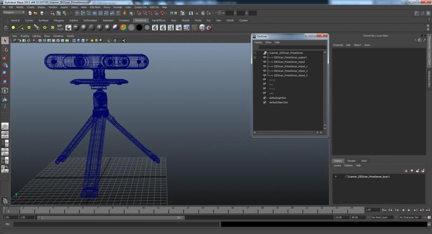Click the first yellow light shelf icon

tap(14, 27)
